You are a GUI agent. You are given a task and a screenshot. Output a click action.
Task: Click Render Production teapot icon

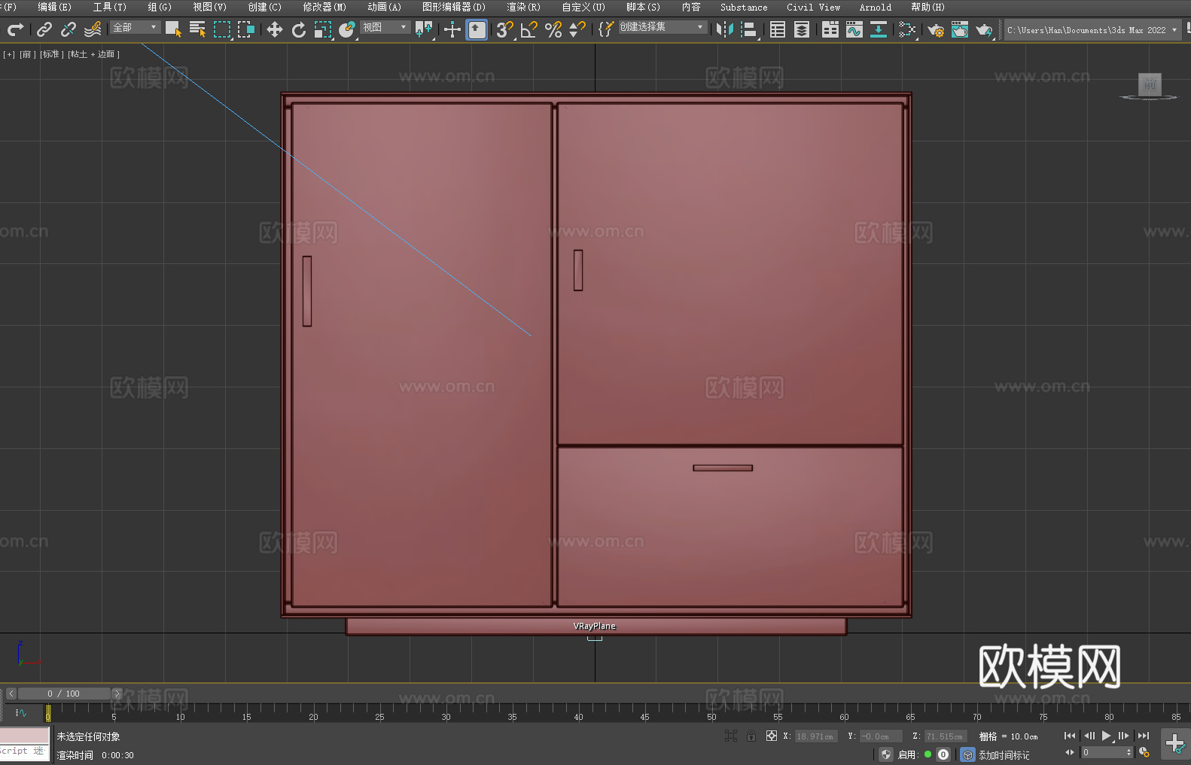click(984, 29)
